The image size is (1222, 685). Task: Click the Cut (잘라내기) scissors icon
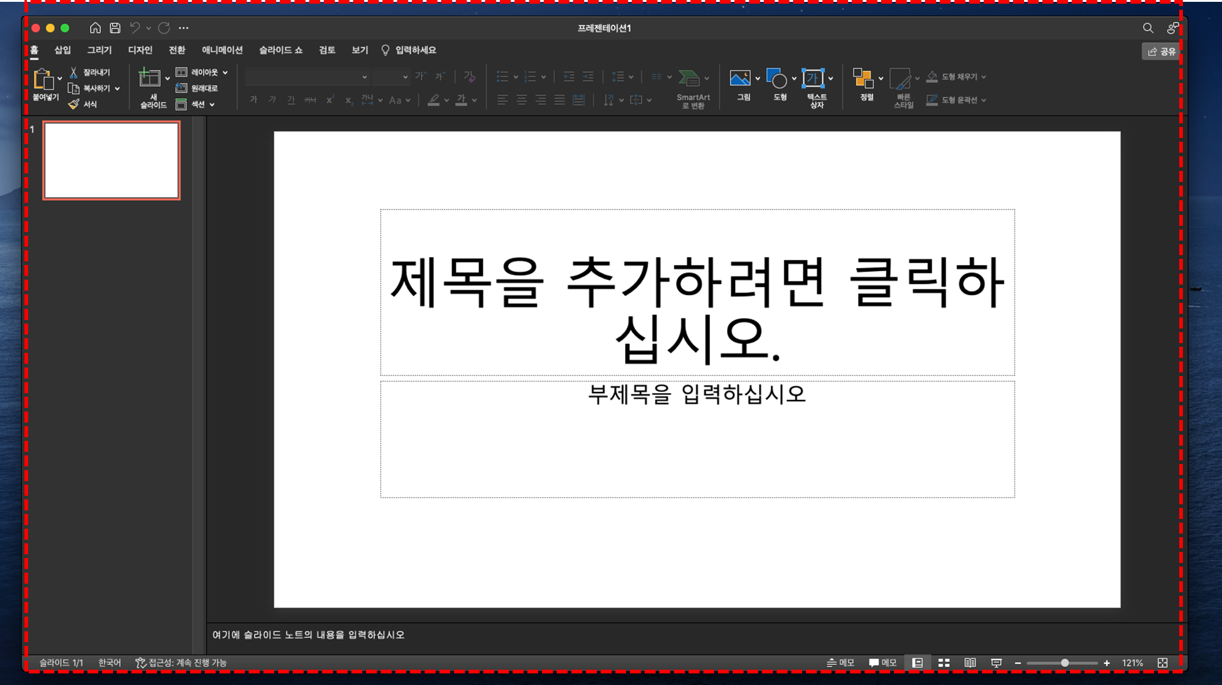click(73, 72)
